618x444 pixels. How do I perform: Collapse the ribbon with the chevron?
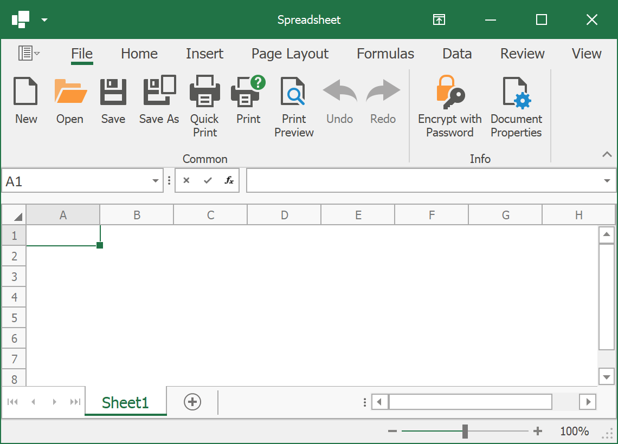pyautogui.click(x=607, y=154)
